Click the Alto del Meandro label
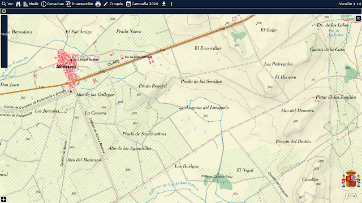This screenshot has height=203, width=362. point(298,111)
